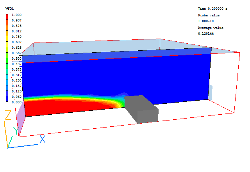The image size is (250, 172).
Task: Click the Z axis label
Action: pyautogui.click(x=7, y=115)
